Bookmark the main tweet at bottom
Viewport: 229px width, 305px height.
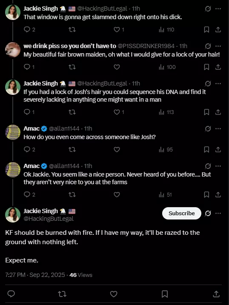165,294
